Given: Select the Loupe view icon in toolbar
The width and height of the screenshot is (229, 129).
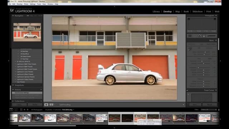Looking at the screenshot, I should [x=46, y=105].
